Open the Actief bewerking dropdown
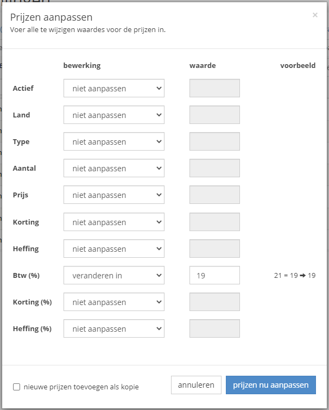 coord(114,88)
